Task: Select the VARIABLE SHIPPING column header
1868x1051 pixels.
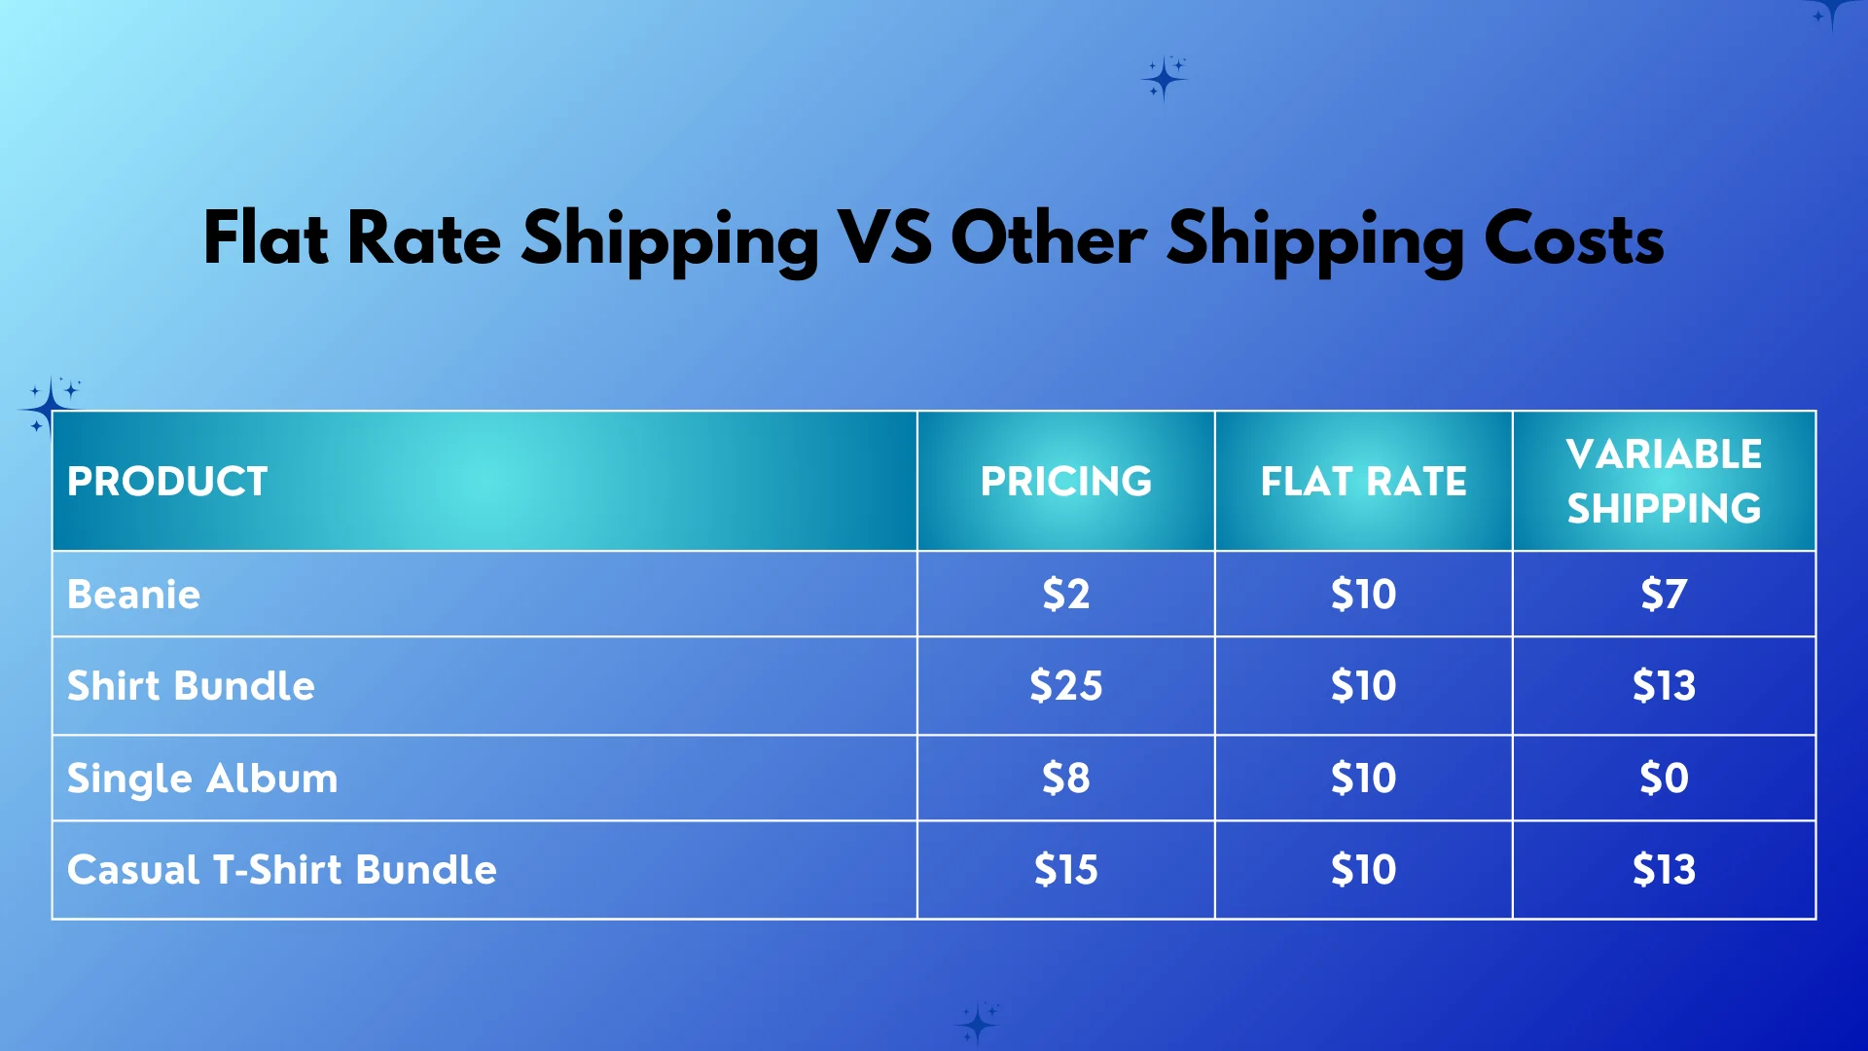Action: pyautogui.click(x=1664, y=481)
